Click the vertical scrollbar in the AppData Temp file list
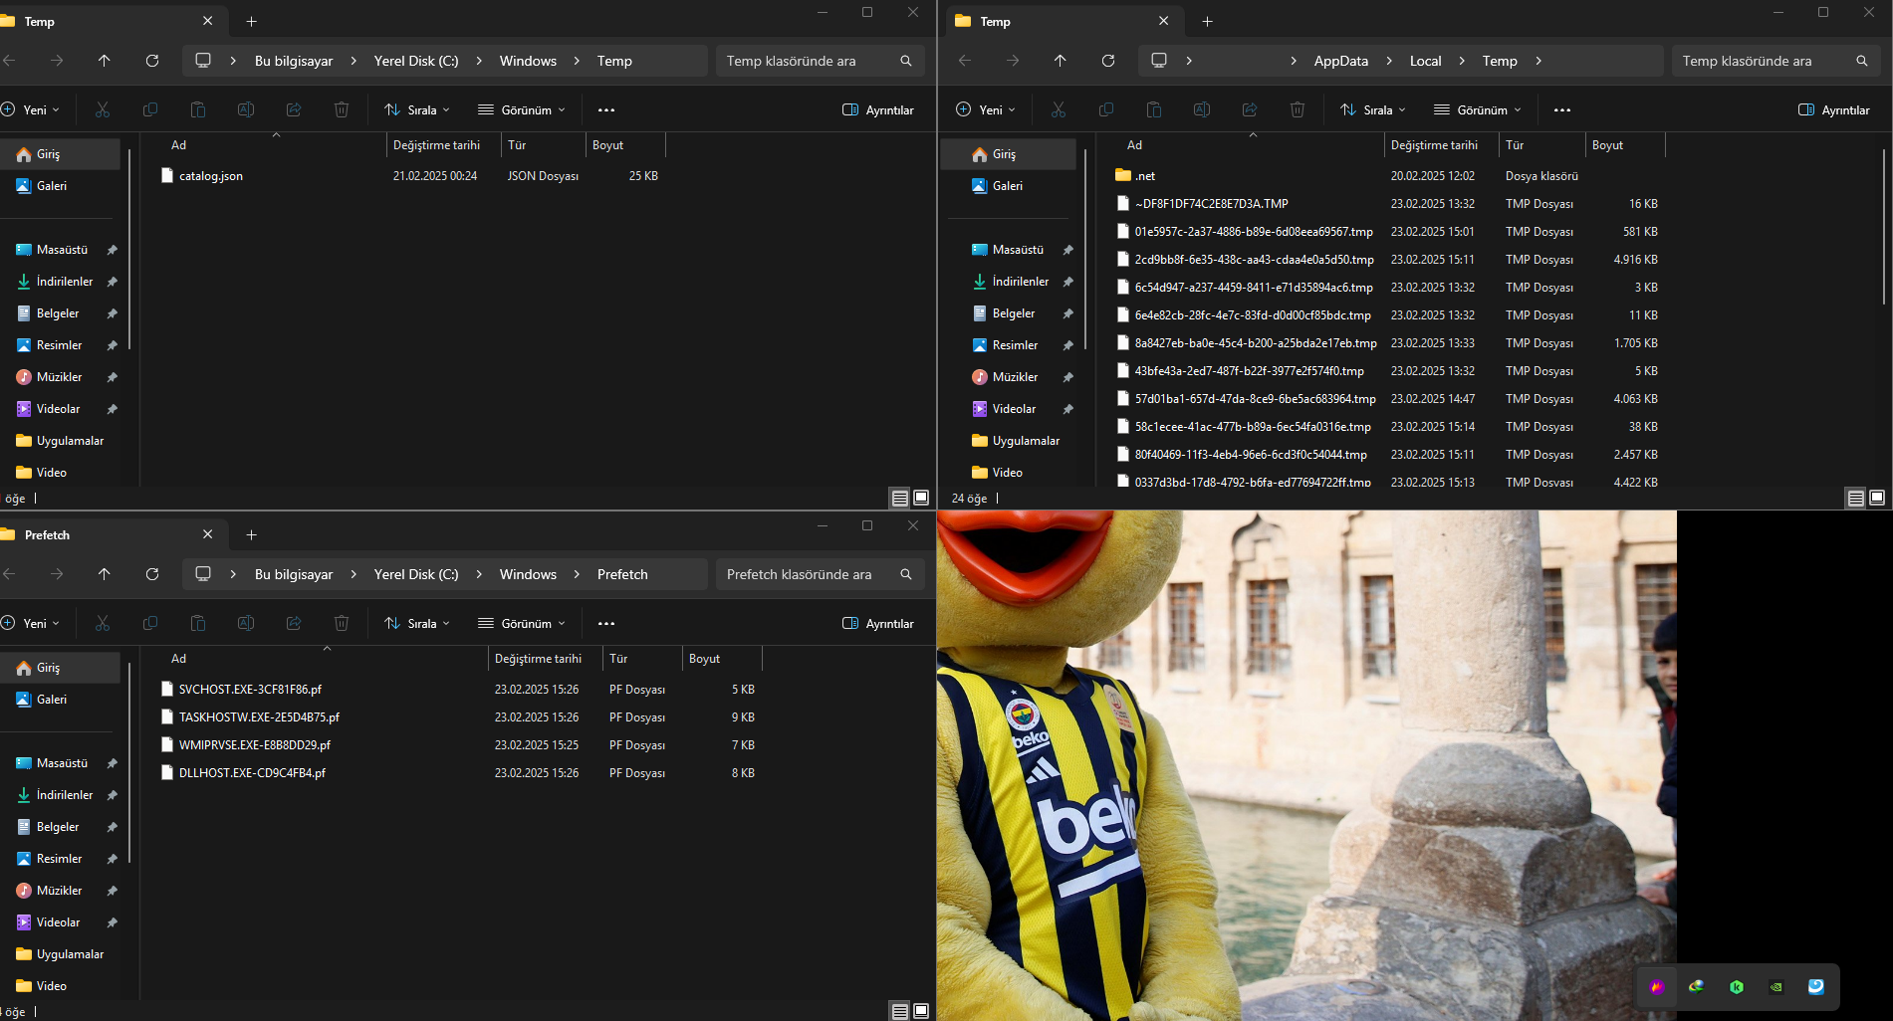This screenshot has height=1021, width=1893. [1883, 227]
